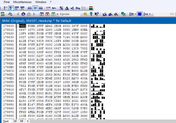Click the green arrow windows transfer icon
Image resolution: width=176 pixels, height=123 pixels.
click(123, 14)
